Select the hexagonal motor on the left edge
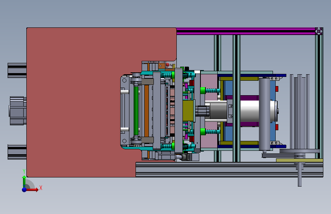The image size is (331, 214). (18, 110)
